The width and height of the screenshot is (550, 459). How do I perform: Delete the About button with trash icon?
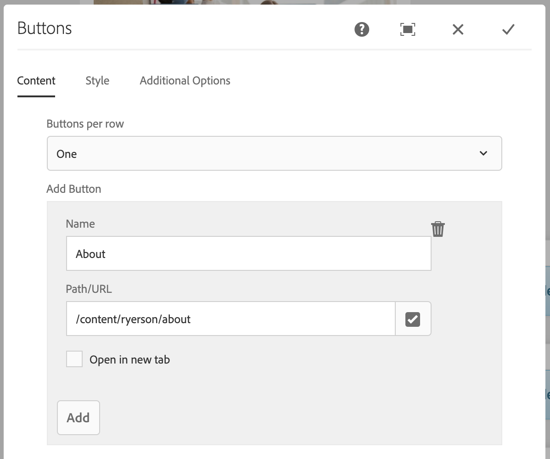point(438,229)
